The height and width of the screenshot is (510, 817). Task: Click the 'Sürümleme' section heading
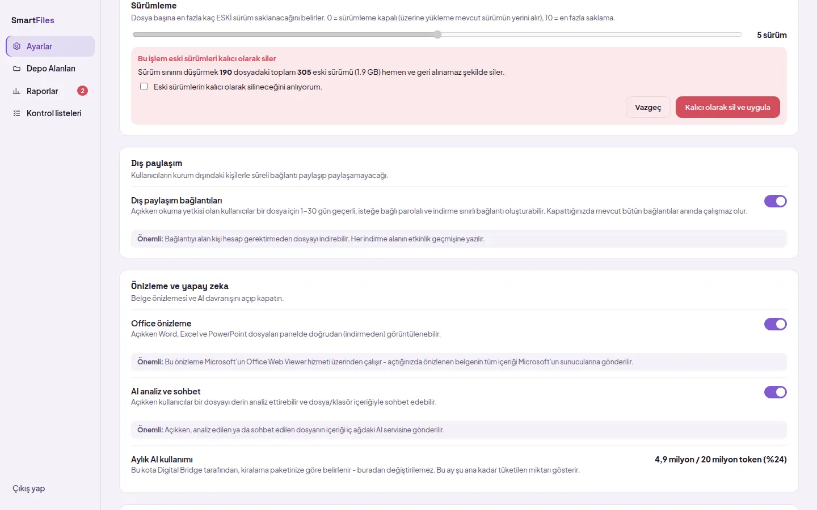[154, 6]
